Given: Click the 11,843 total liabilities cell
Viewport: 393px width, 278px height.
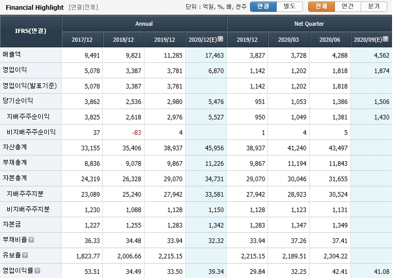Looking at the screenshot, I should click(330, 163).
